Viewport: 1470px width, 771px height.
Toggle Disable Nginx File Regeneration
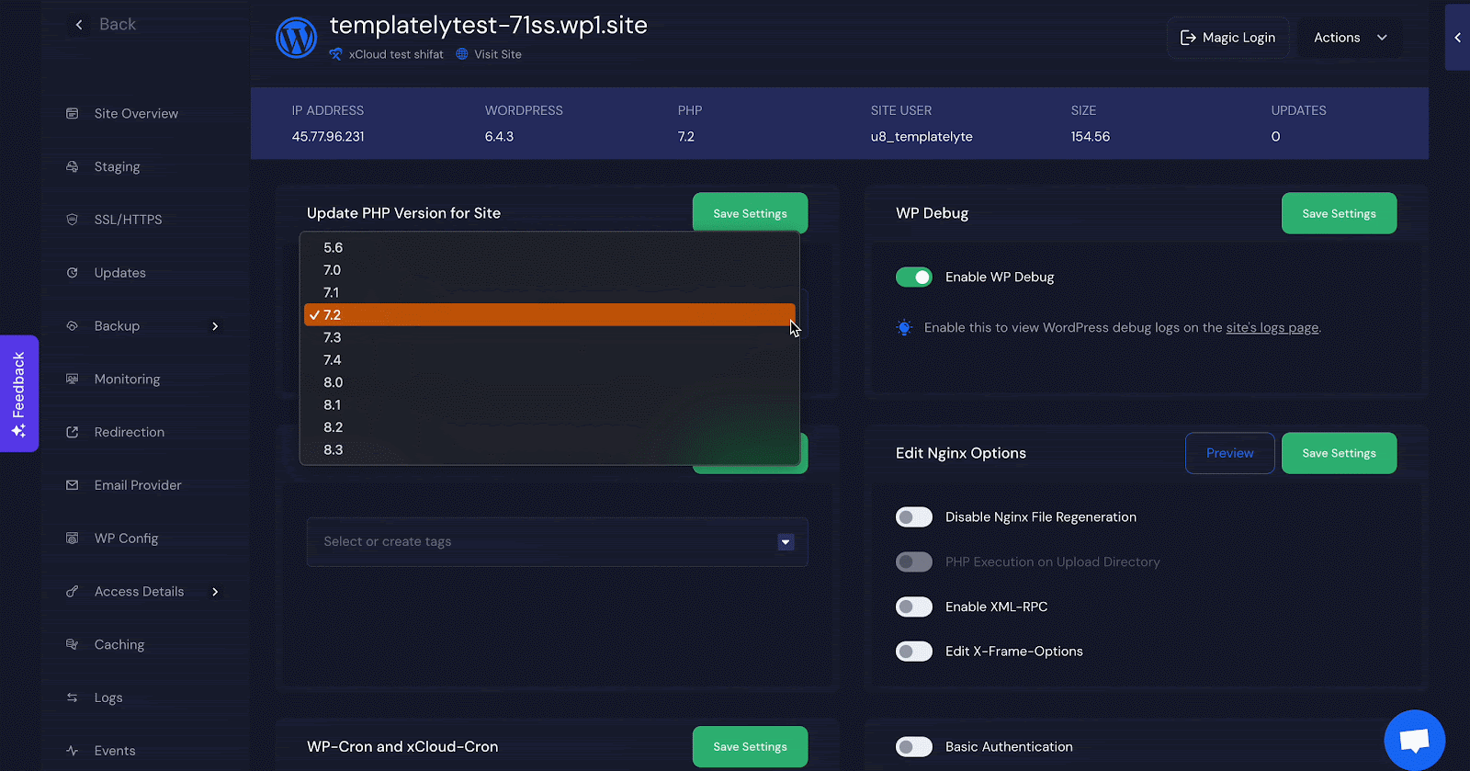click(914, 516)
